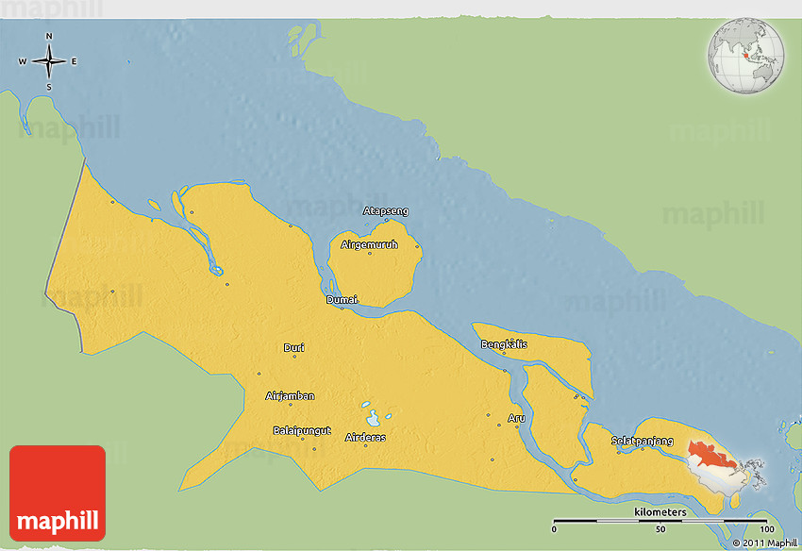The height and width of the screenshot is (551, 802).
Task: Click the Selatpanjang town label
Action: coord(642,441)
